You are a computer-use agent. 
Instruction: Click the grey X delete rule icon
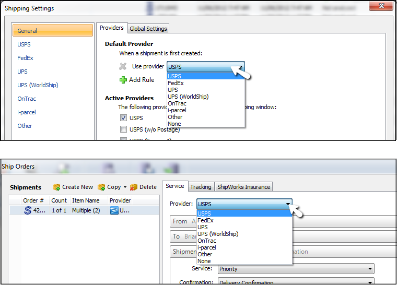coord(123,66)
